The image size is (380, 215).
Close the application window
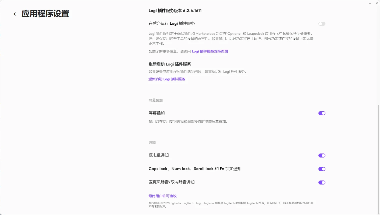click(376, 3)
